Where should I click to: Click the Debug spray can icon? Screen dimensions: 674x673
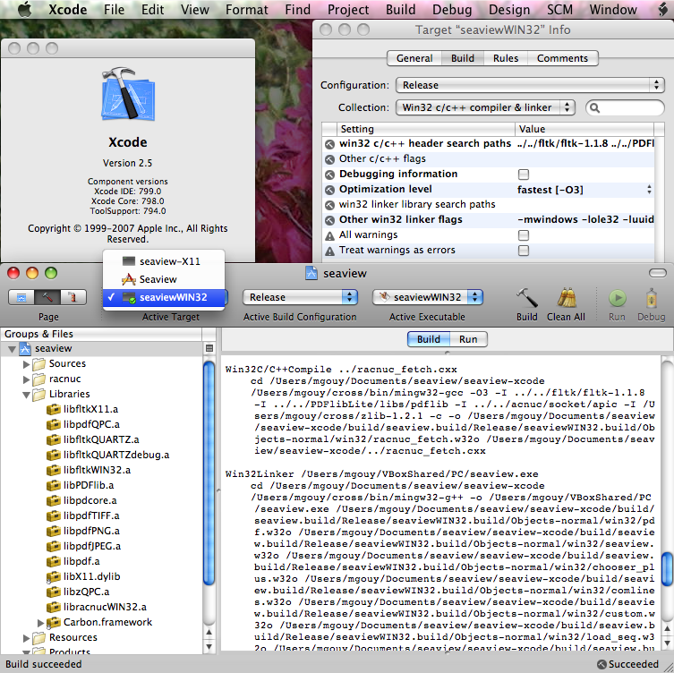(x=651, y=297)
